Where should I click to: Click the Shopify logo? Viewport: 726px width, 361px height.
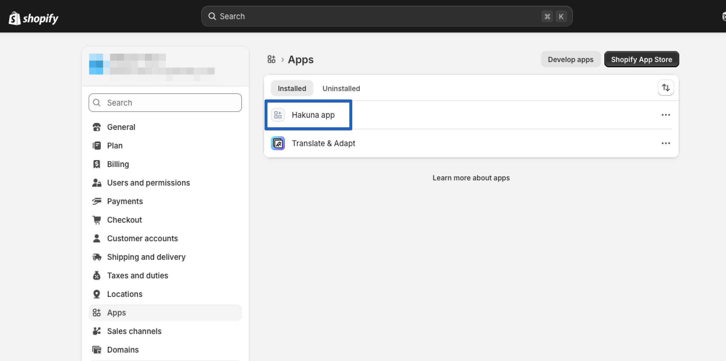pyautogui.click(x=33, y=18)
